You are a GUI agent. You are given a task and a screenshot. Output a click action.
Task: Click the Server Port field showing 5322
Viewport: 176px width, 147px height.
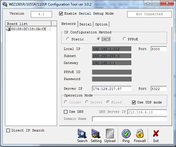tap(159, 89)
